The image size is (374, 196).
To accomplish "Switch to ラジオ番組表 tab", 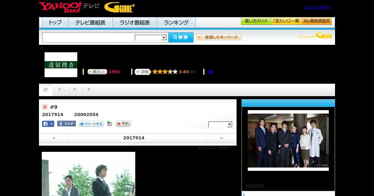I will [x=135, y=22].
